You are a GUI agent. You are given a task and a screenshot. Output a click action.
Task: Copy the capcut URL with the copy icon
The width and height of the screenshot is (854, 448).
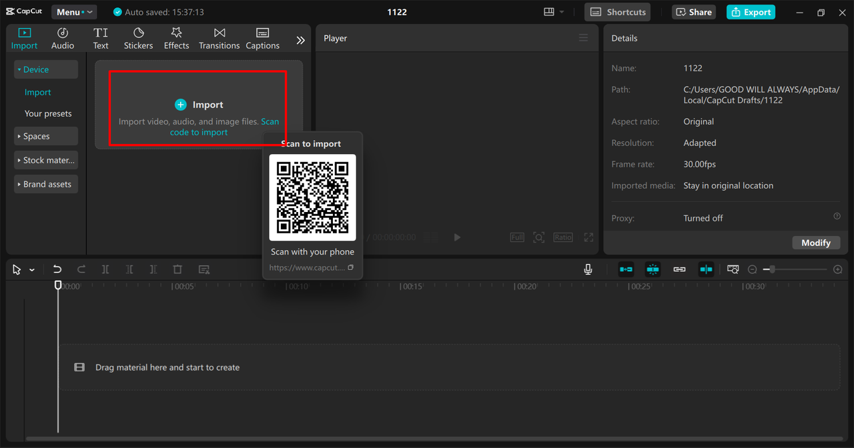pyautogui.click(x=350, y=267)
